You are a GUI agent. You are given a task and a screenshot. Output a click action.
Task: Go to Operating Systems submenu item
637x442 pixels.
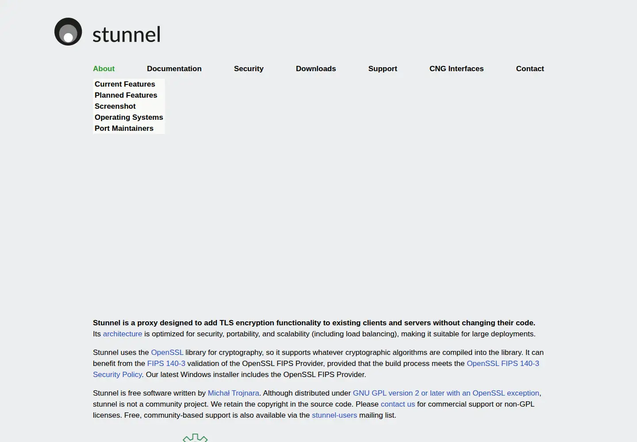coord(129,117)
